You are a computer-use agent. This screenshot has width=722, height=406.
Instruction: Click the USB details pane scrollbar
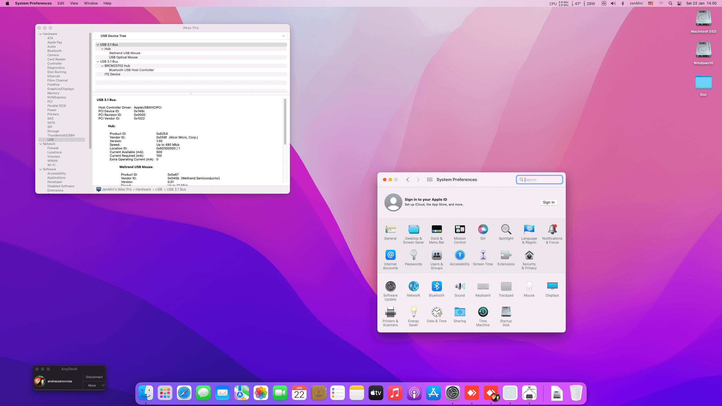tap(285, 121)
